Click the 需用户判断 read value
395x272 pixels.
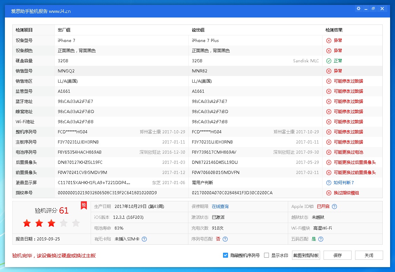202,183
